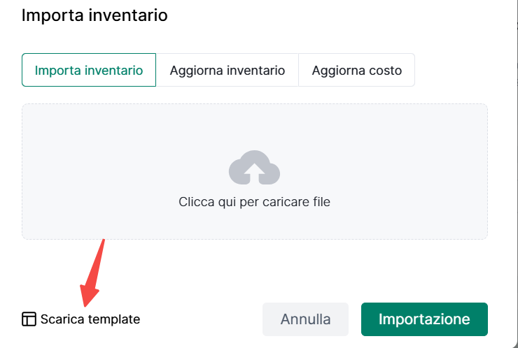Open the Aggiorna inventario tab
The height and width of the screenshot is (348, 518).
(x=227, y=70)
